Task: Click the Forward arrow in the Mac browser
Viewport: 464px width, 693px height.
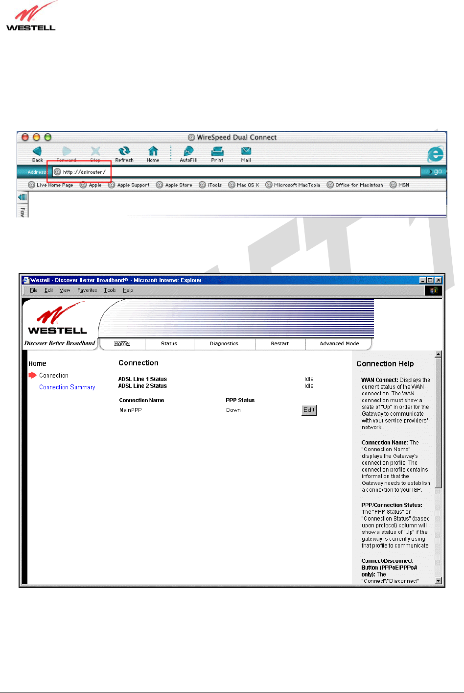Action: (x=67, y=151)
